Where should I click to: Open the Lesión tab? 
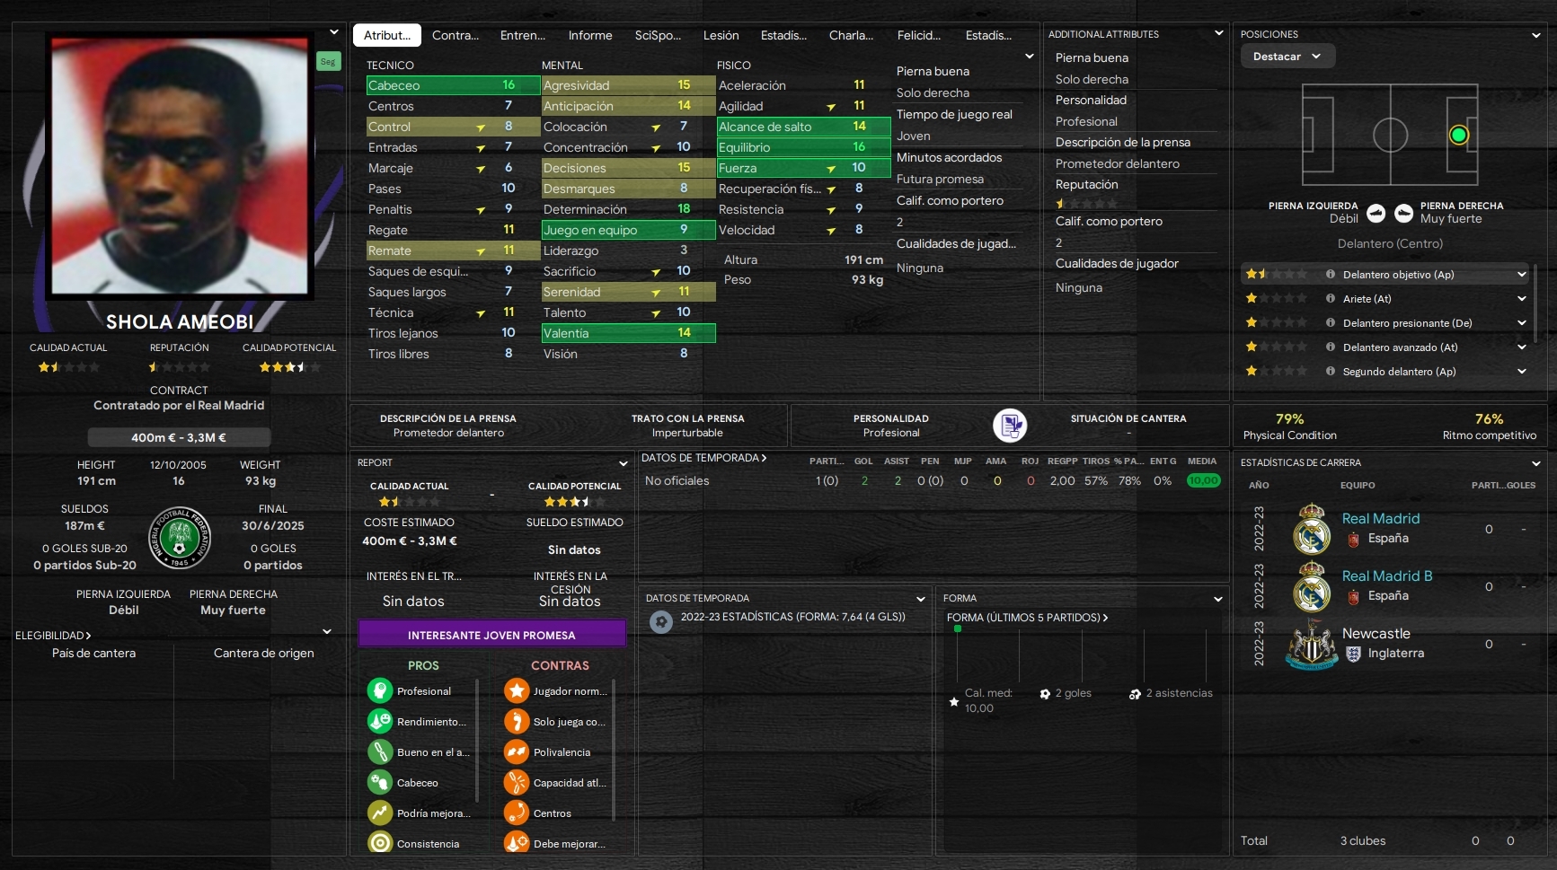721,35
